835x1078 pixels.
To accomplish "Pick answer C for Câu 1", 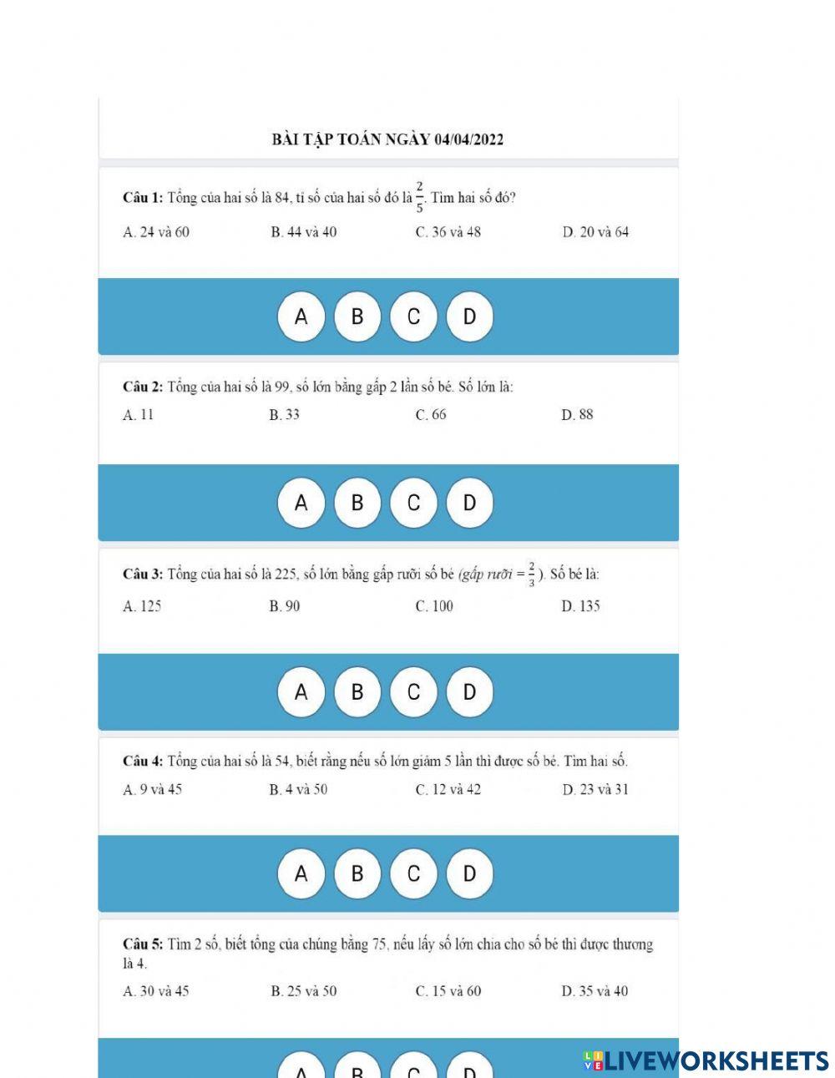I will [x=413, y=317].
